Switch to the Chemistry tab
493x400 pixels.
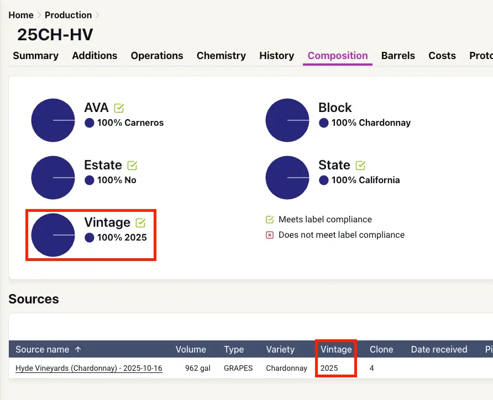(221, 56)
